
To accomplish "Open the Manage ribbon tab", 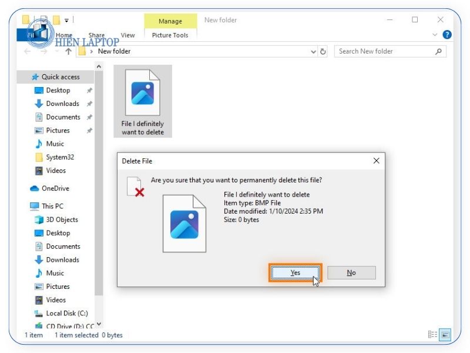I will click(x=170, y=21).
